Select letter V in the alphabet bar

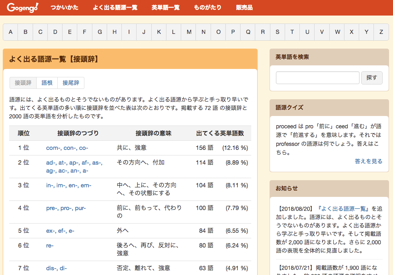coord(322,32)
